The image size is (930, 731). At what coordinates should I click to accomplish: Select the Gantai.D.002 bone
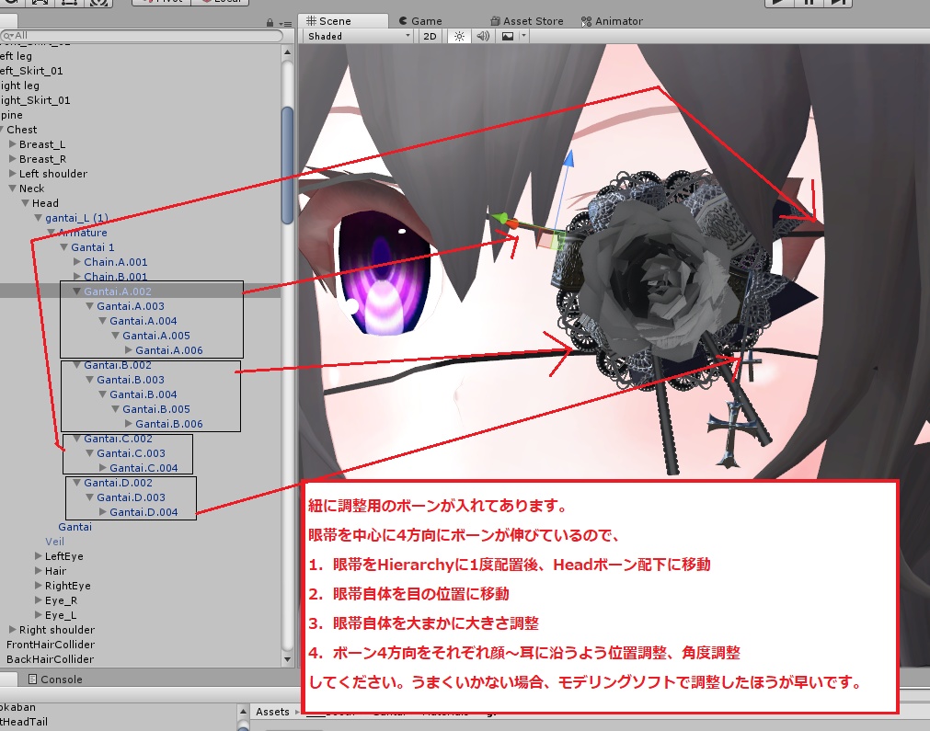[x=118, y=483]
